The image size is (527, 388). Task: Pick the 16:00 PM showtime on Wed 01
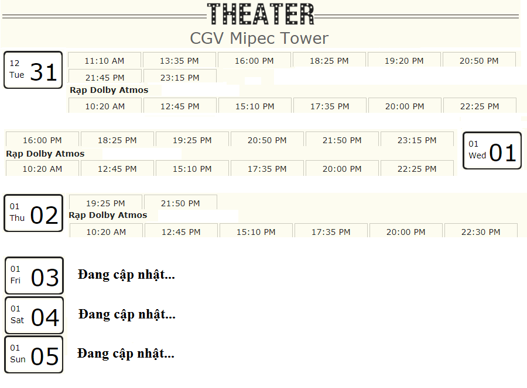(42, 140)
